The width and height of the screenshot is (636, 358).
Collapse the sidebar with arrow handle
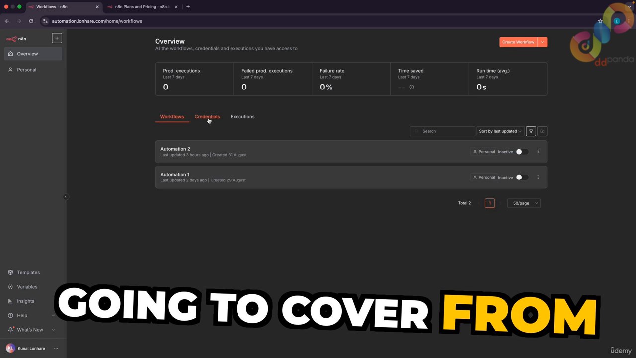point(66,197)
